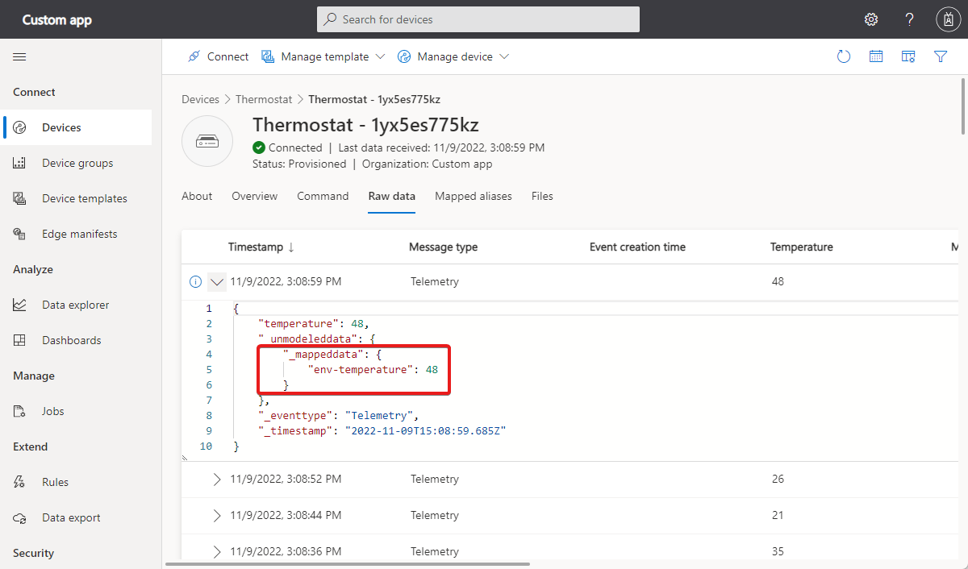
Task: Open the filter funnel icon
Action: tap(941, 56)
